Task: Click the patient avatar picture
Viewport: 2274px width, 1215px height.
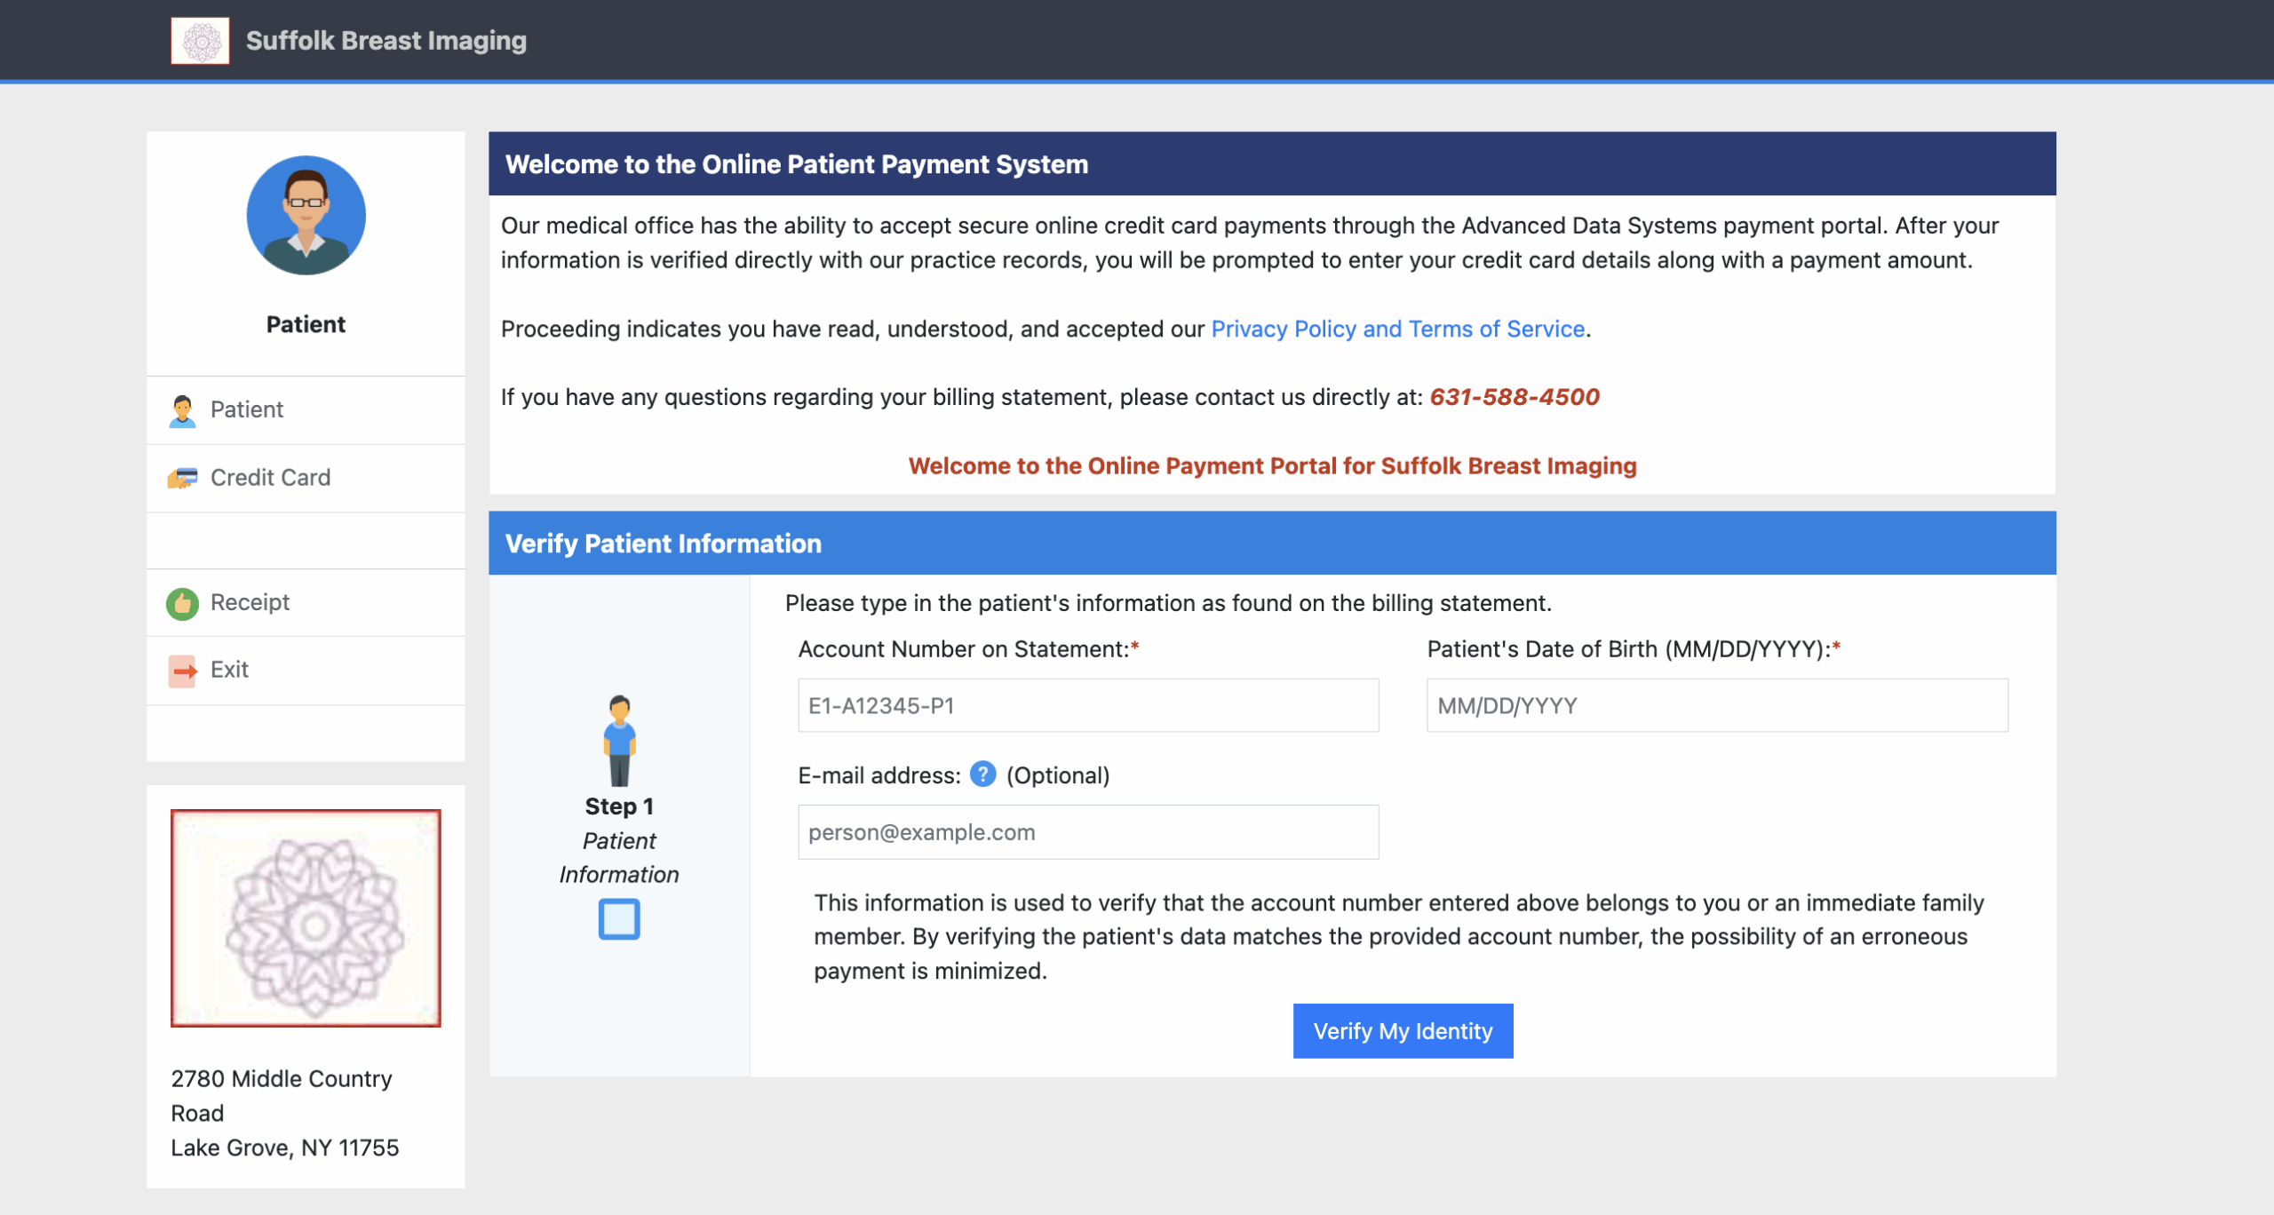Action: [x=306, y=215]
